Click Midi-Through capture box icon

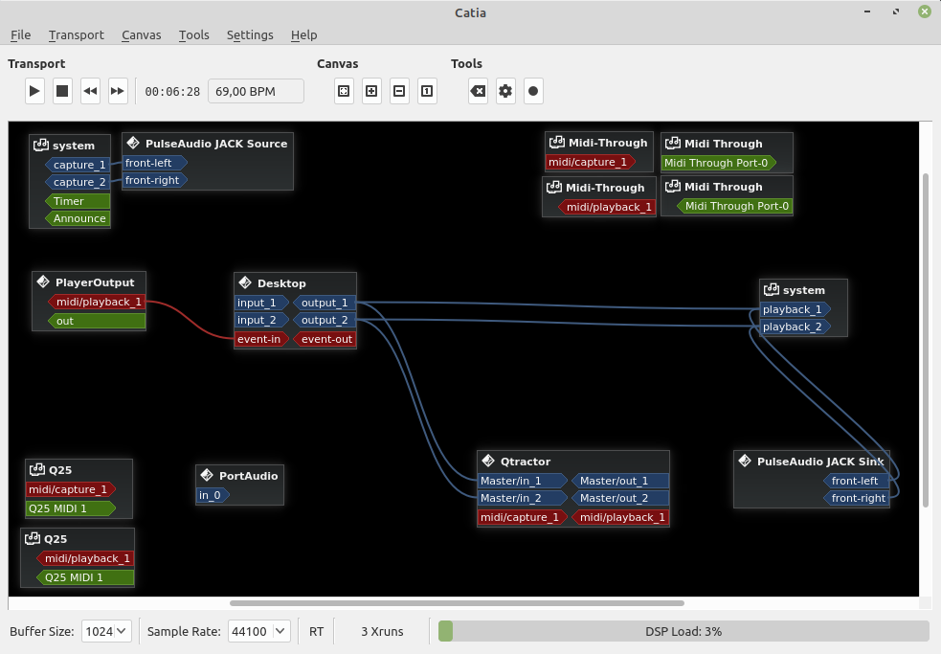point(557,142)
